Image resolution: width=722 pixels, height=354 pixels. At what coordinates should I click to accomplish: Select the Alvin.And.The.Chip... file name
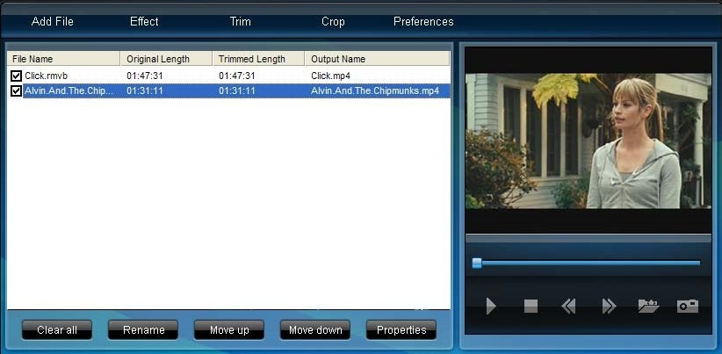[x=69, y=90]
